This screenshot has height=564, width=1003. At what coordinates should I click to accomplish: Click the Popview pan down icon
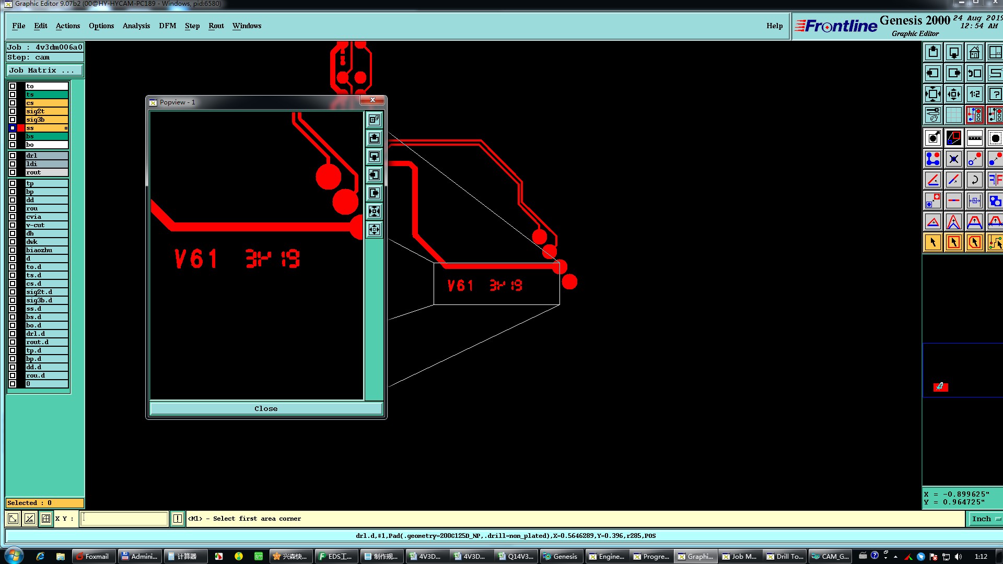pos(374,156)
